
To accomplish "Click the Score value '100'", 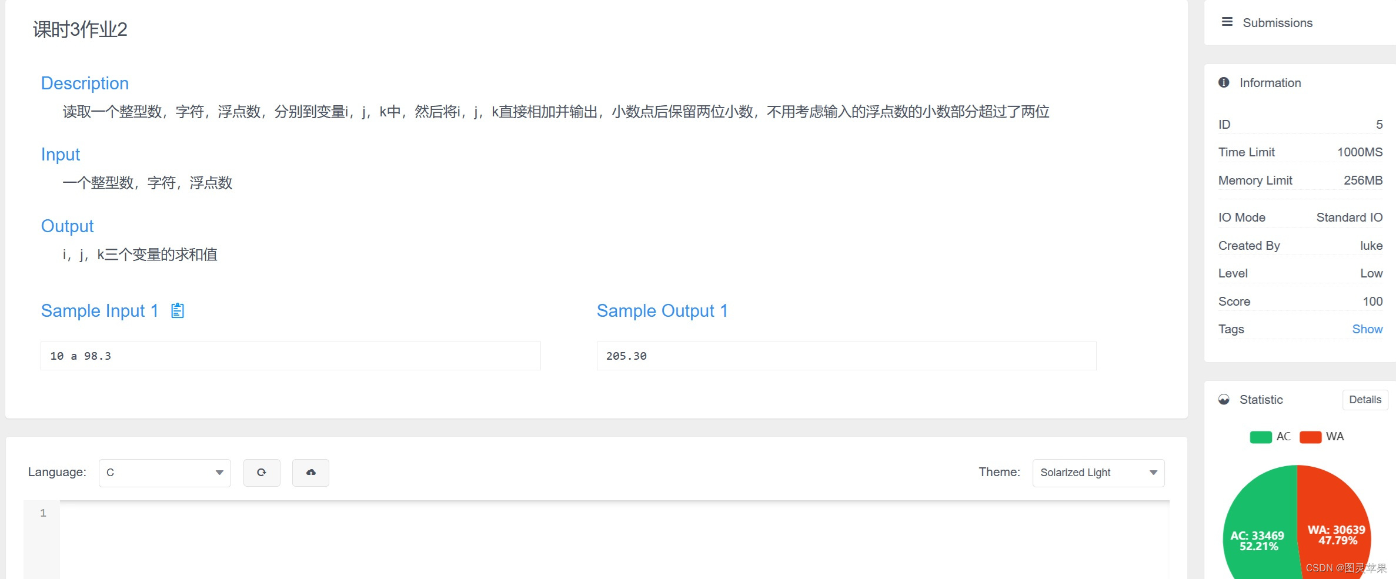I will [1372, 302].
